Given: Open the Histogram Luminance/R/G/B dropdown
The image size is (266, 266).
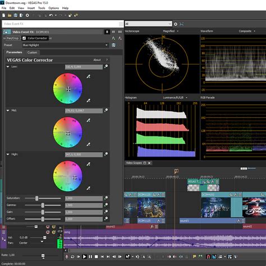Looking at the screenshot, I should tap(175, 98).
